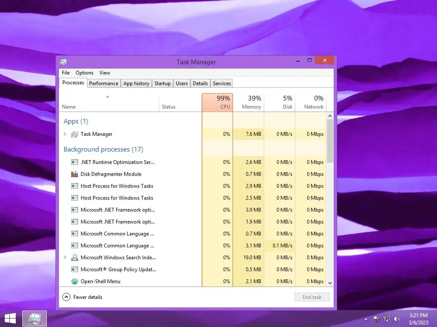Image resolution: width=437 pixels, height=327 pixels.
Task: Click the scrollbar down arrow
Action: pyautogui.click(x=330, y=283)
